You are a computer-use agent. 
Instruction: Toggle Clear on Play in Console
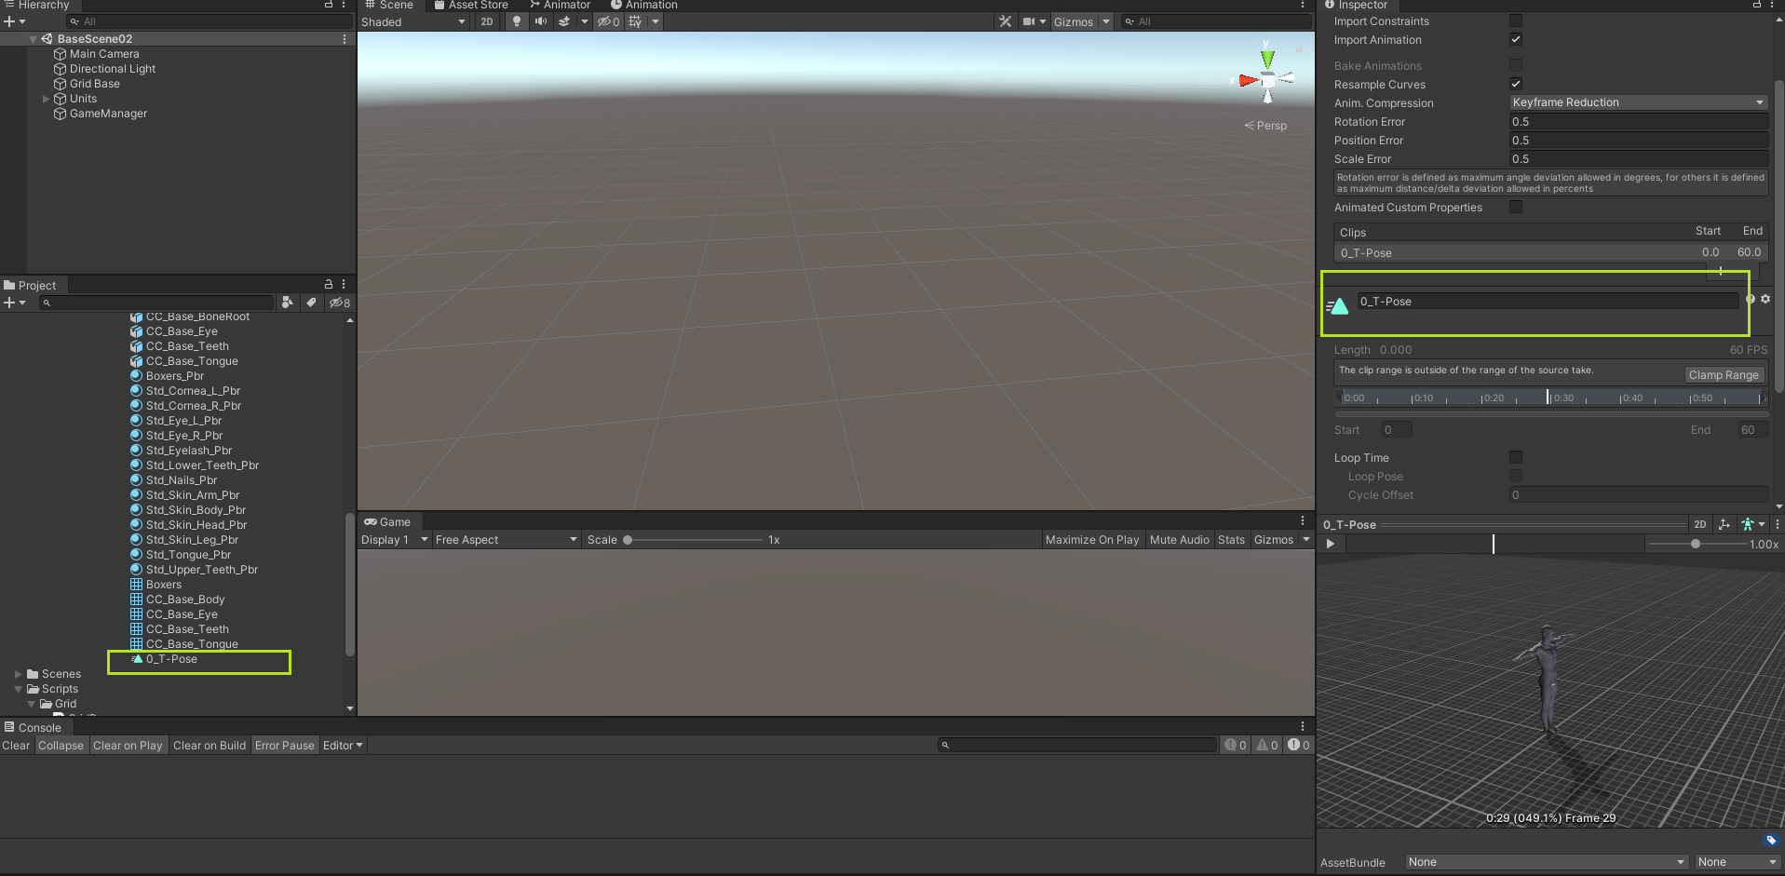tap(128, 746)
